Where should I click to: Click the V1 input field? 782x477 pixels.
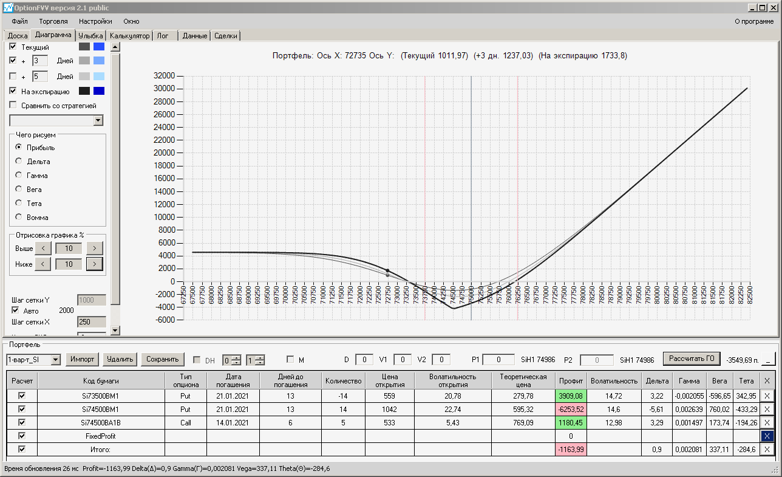(x=403, y=360)
